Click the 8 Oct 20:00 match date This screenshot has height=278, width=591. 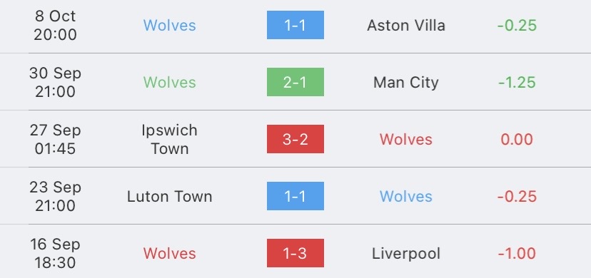click(x=55, y=25)
